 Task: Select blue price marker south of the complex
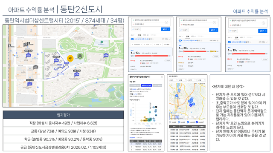coord(77,74)
